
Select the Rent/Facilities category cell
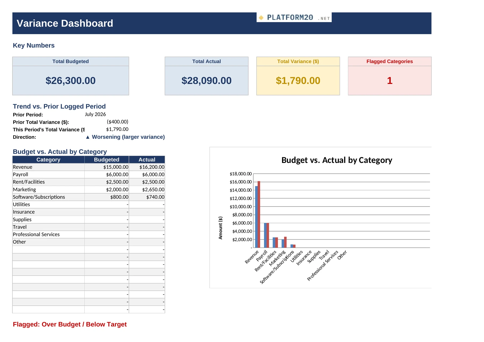pos(48,182)
